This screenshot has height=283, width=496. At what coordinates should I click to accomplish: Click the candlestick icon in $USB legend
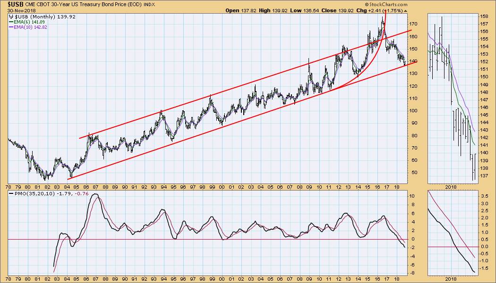[x=12, y=17]
